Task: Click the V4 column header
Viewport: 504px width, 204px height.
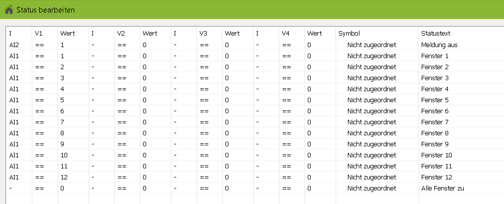Action: pos(286,34)
